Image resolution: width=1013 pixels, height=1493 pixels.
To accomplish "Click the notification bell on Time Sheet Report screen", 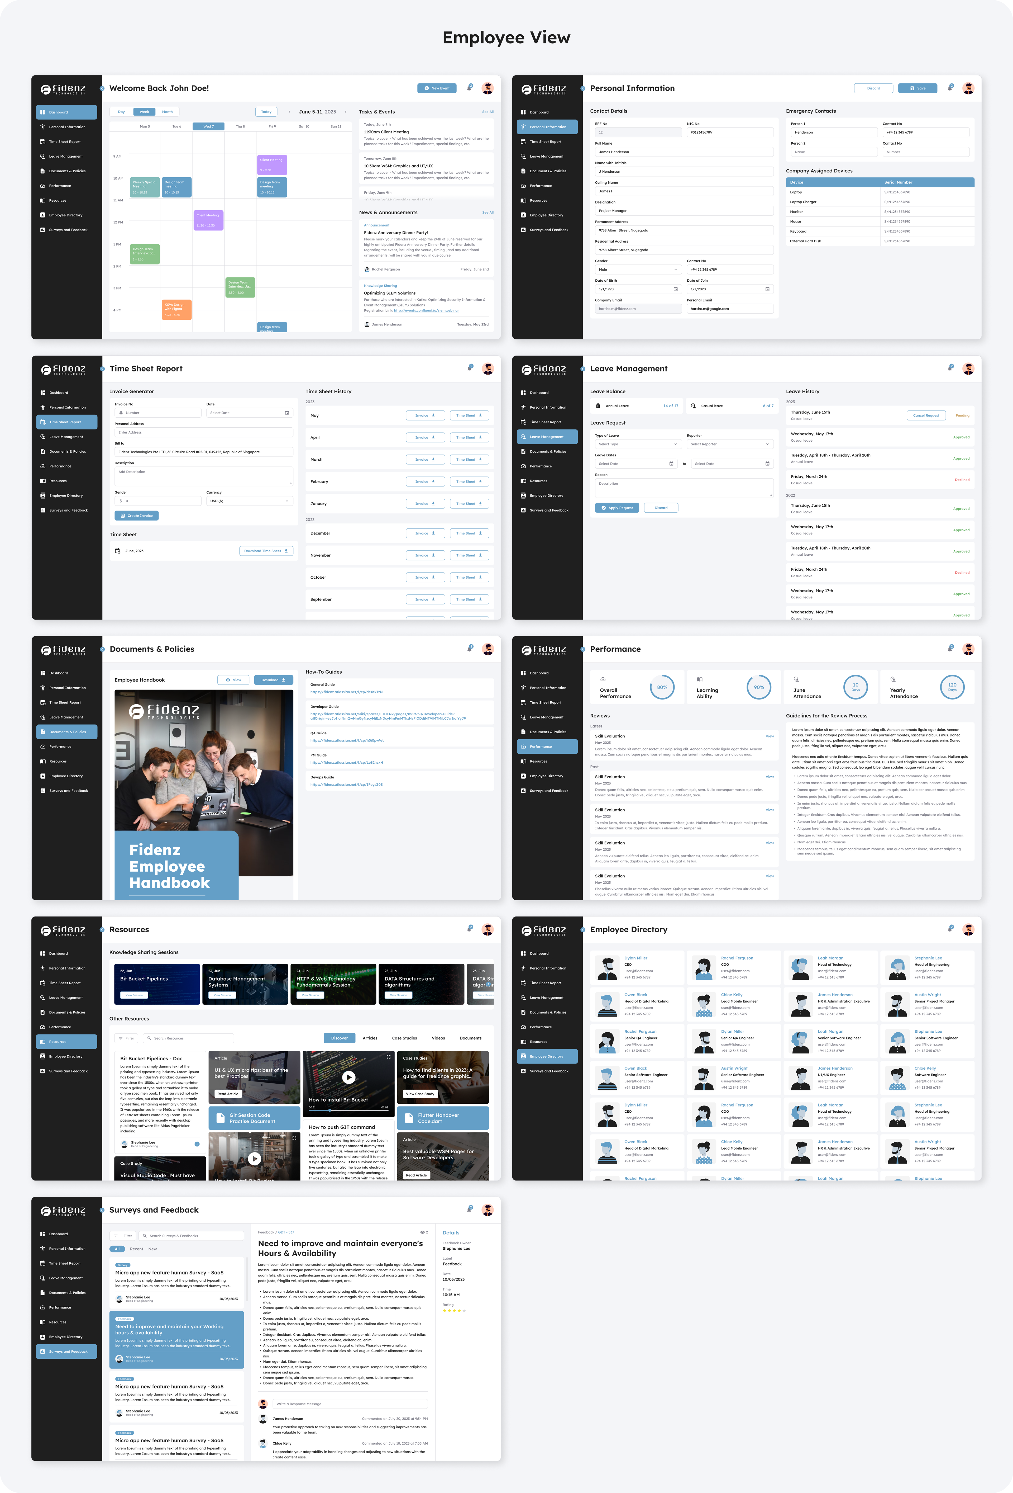I will click(470, 368).
